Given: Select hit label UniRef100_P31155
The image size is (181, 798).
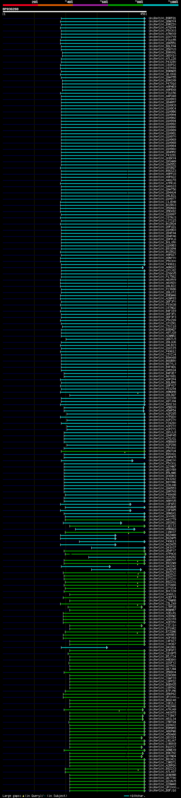Looking at the screenshot, I should 162,40.
